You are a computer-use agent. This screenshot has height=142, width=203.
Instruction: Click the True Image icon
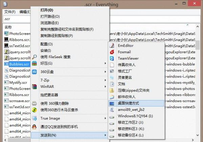coord(35,118)
